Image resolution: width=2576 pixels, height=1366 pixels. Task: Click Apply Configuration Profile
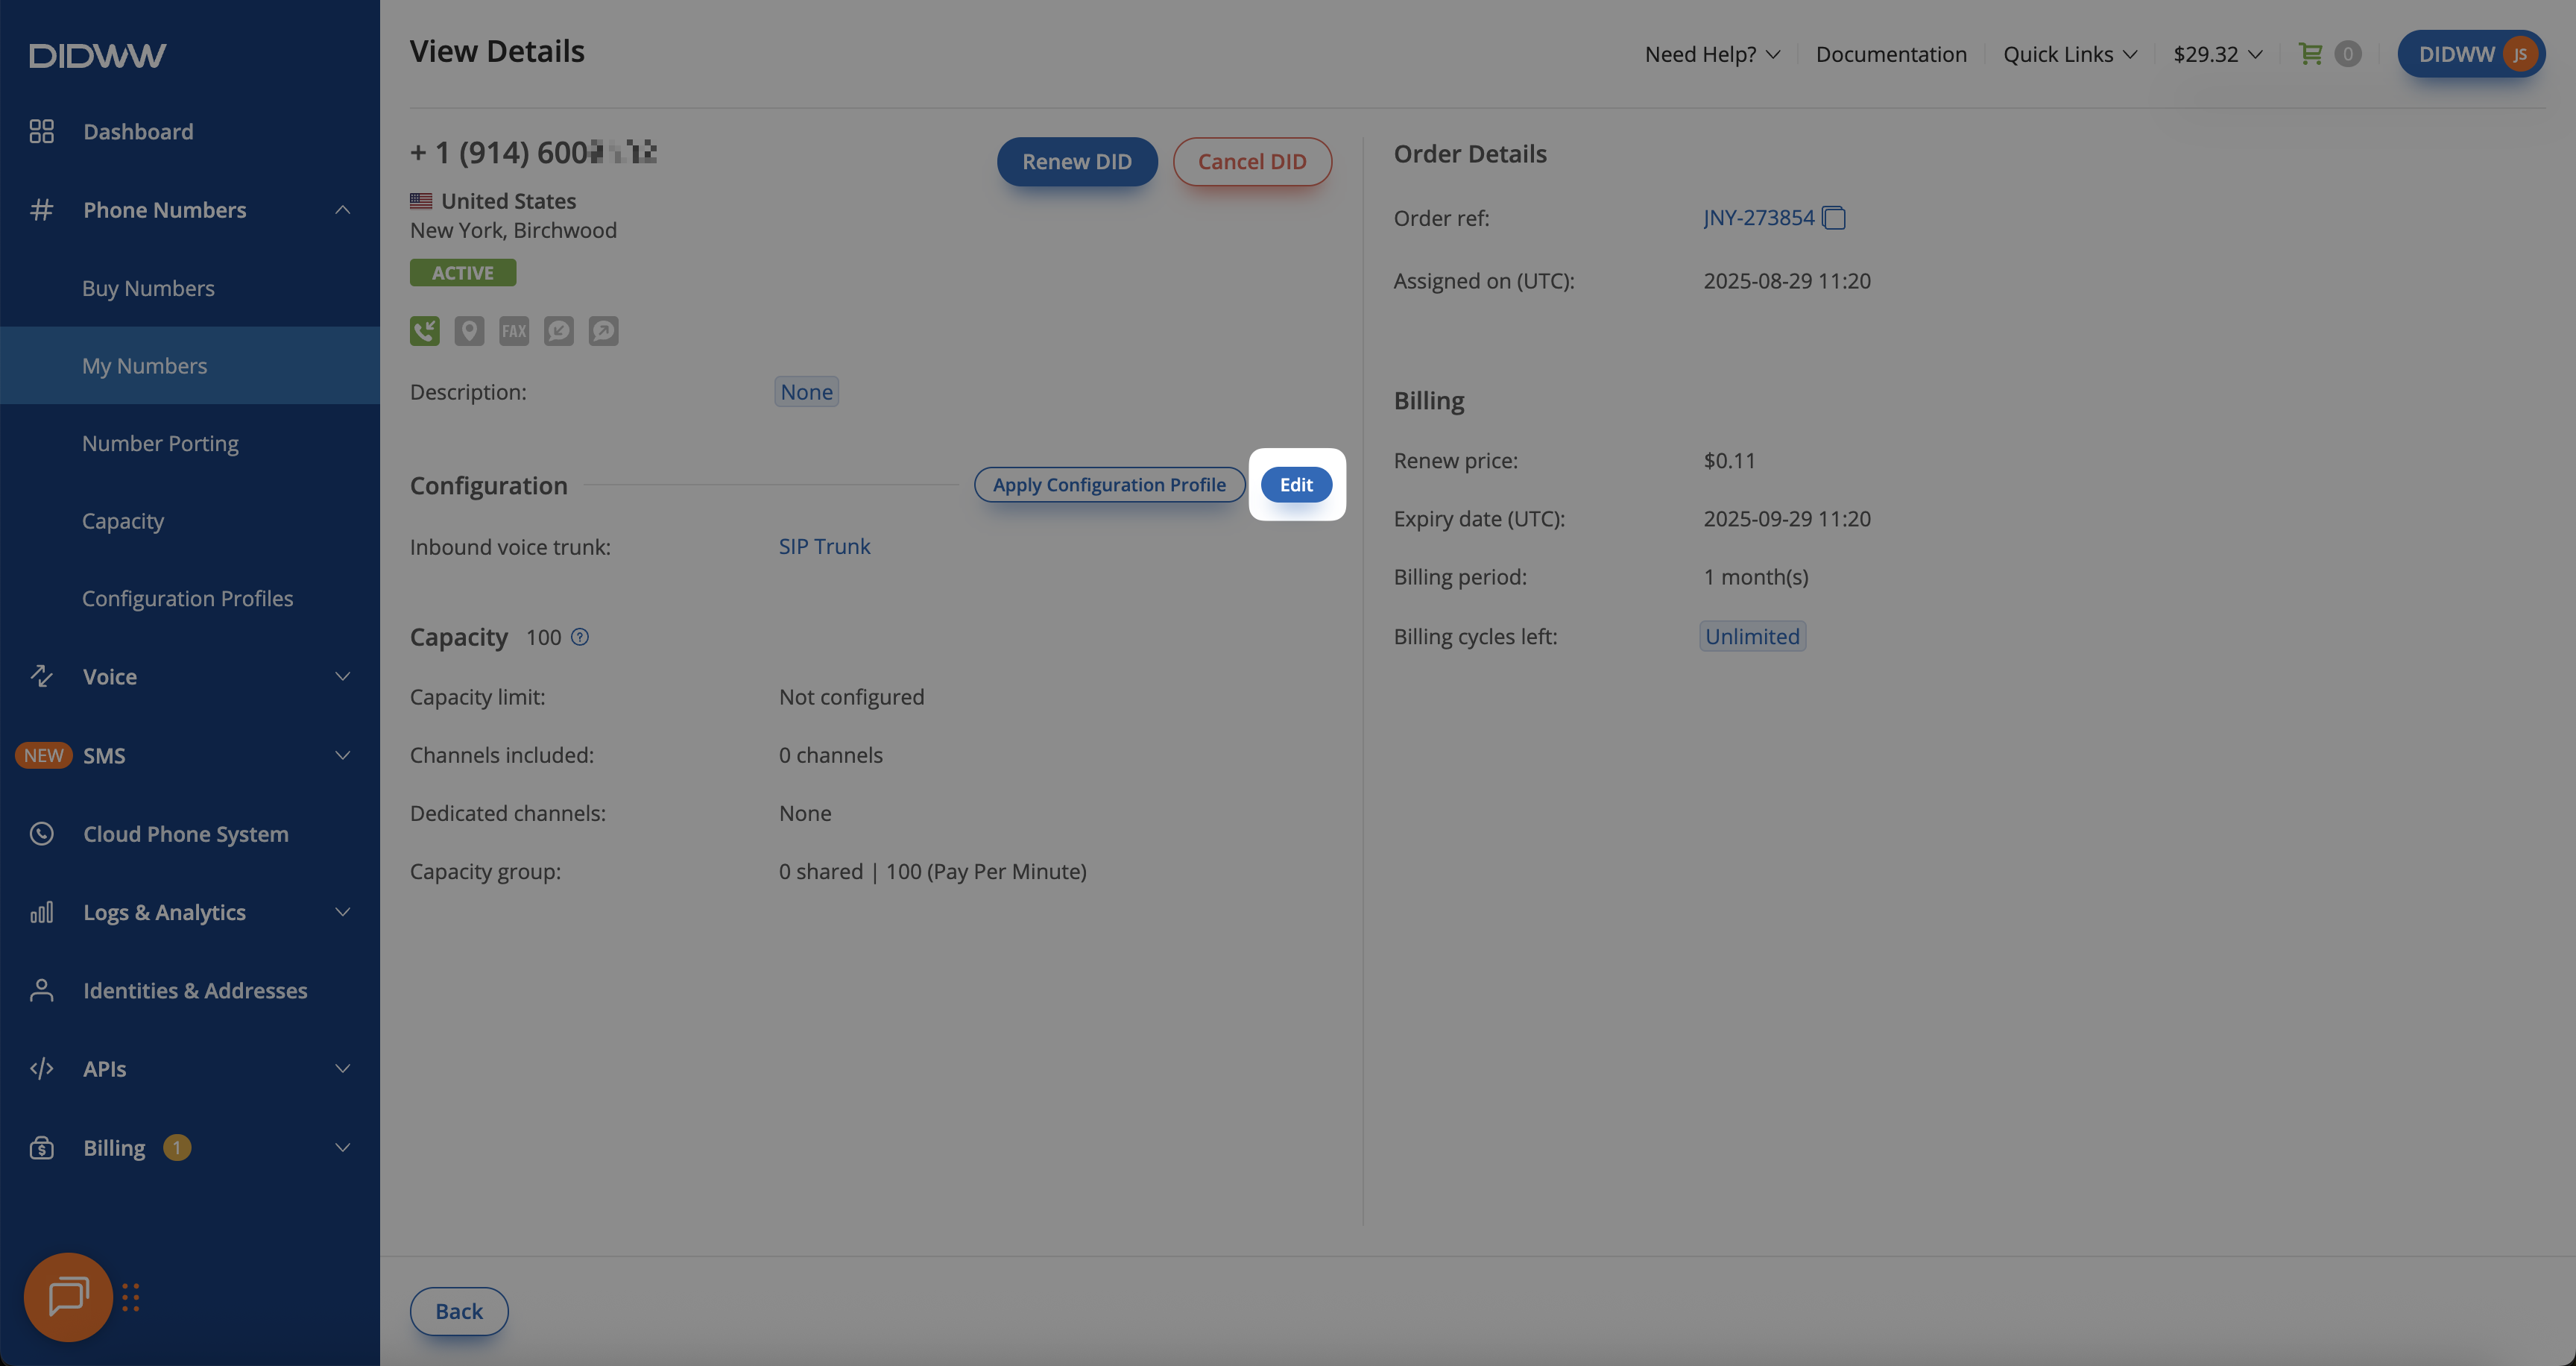[x=1109, y=484]
